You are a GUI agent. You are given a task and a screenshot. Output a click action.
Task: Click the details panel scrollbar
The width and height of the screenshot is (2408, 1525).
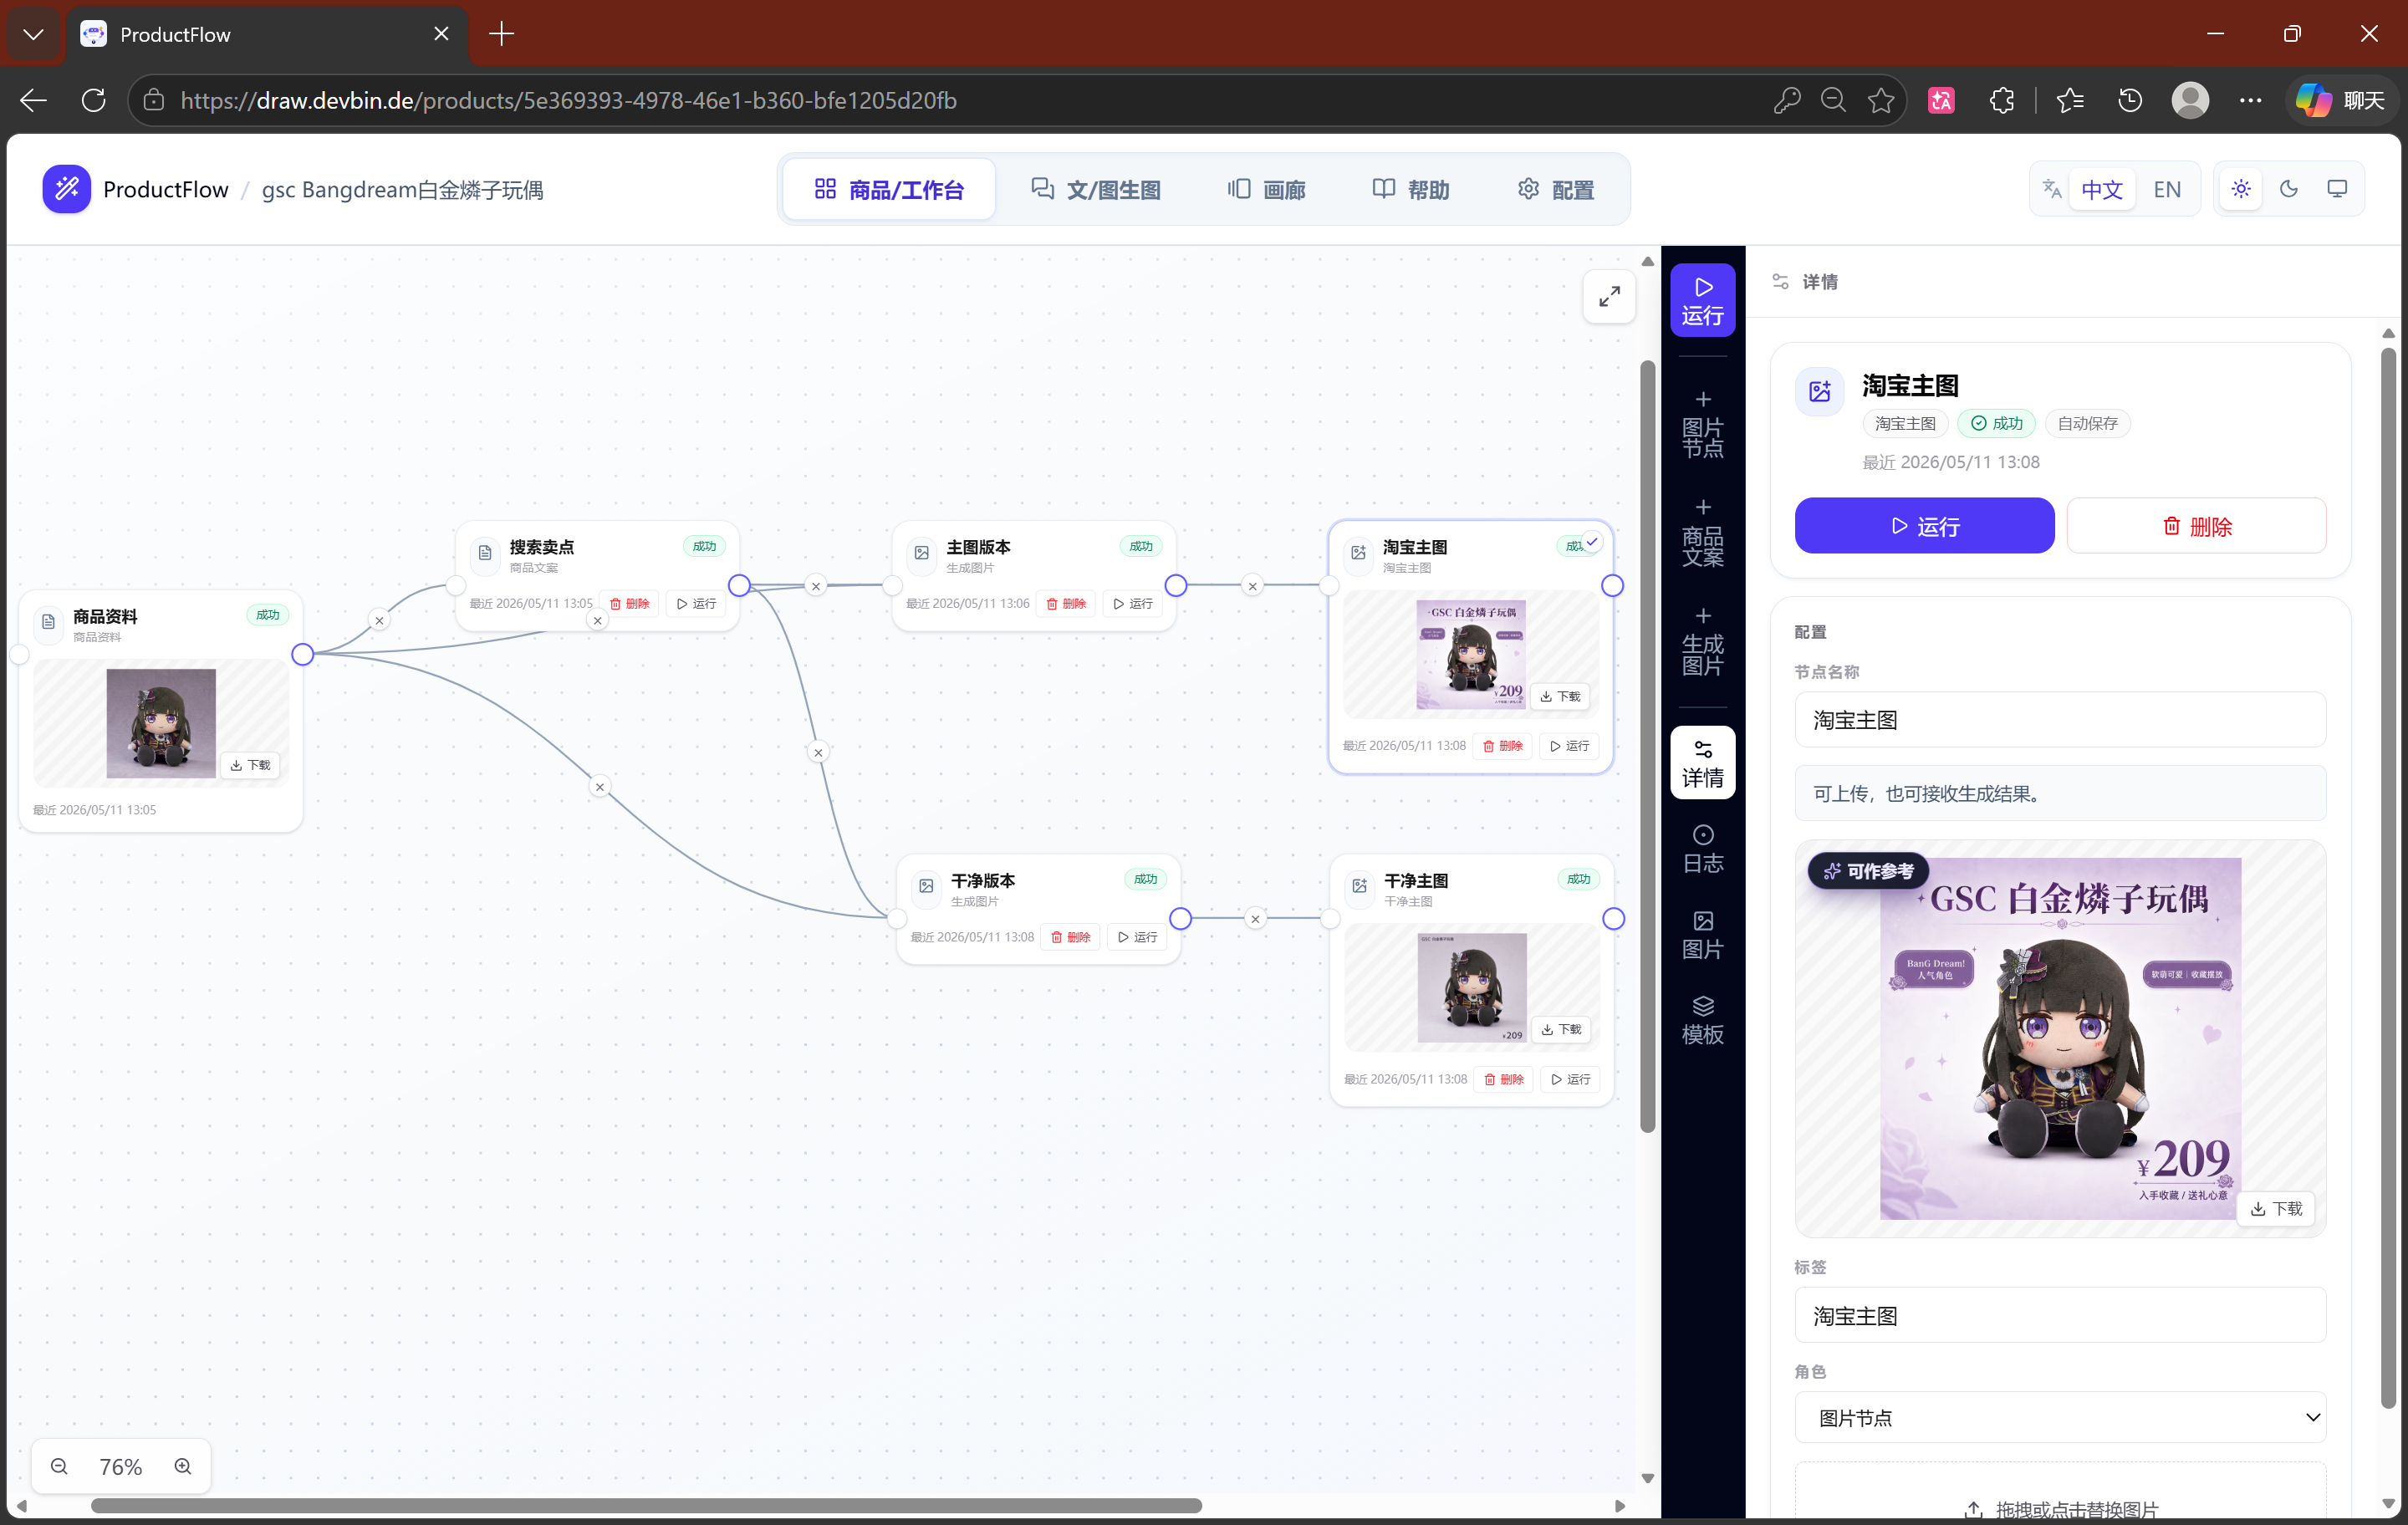tap(2388, 878)
